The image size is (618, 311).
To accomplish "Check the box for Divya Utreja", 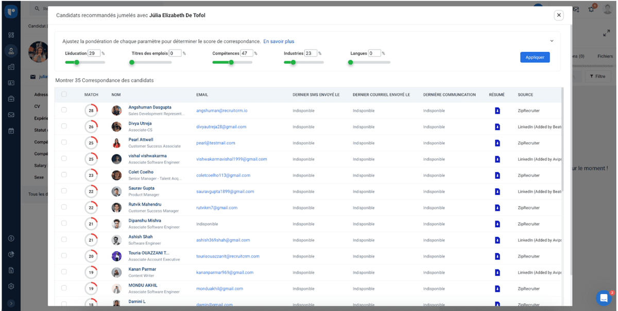I will [64, 126].
